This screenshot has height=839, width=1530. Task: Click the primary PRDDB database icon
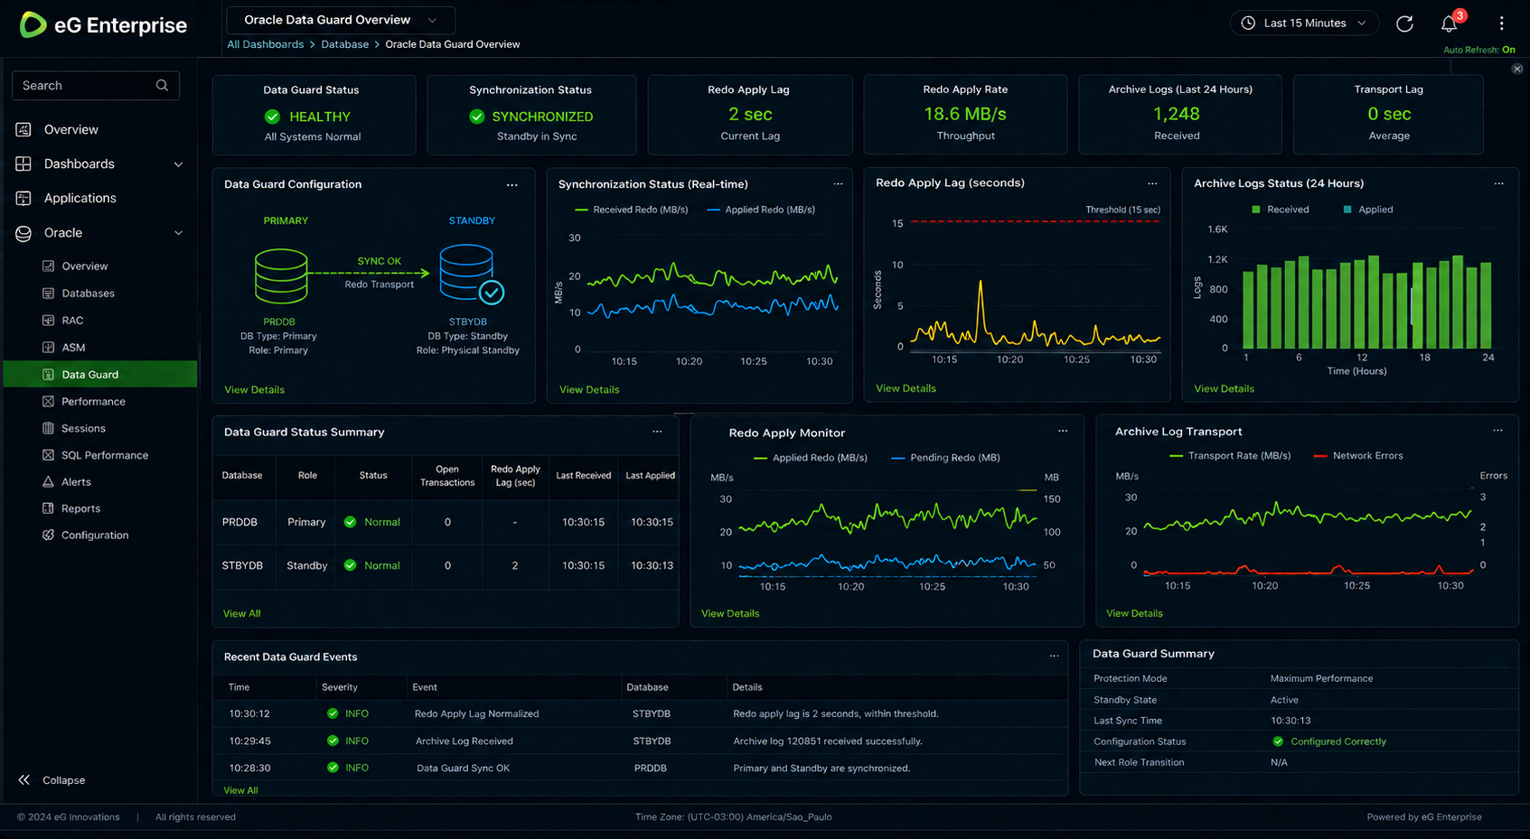(x=281, y=276)
